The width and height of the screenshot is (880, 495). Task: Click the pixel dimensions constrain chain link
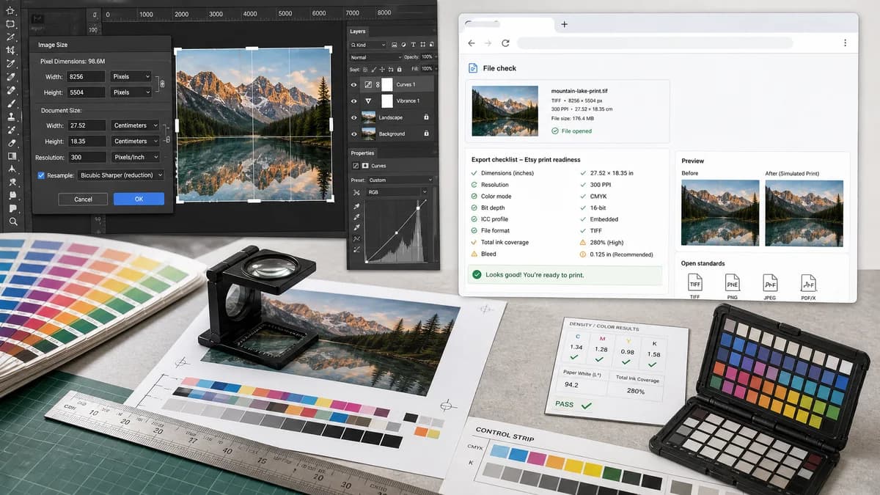163,84
